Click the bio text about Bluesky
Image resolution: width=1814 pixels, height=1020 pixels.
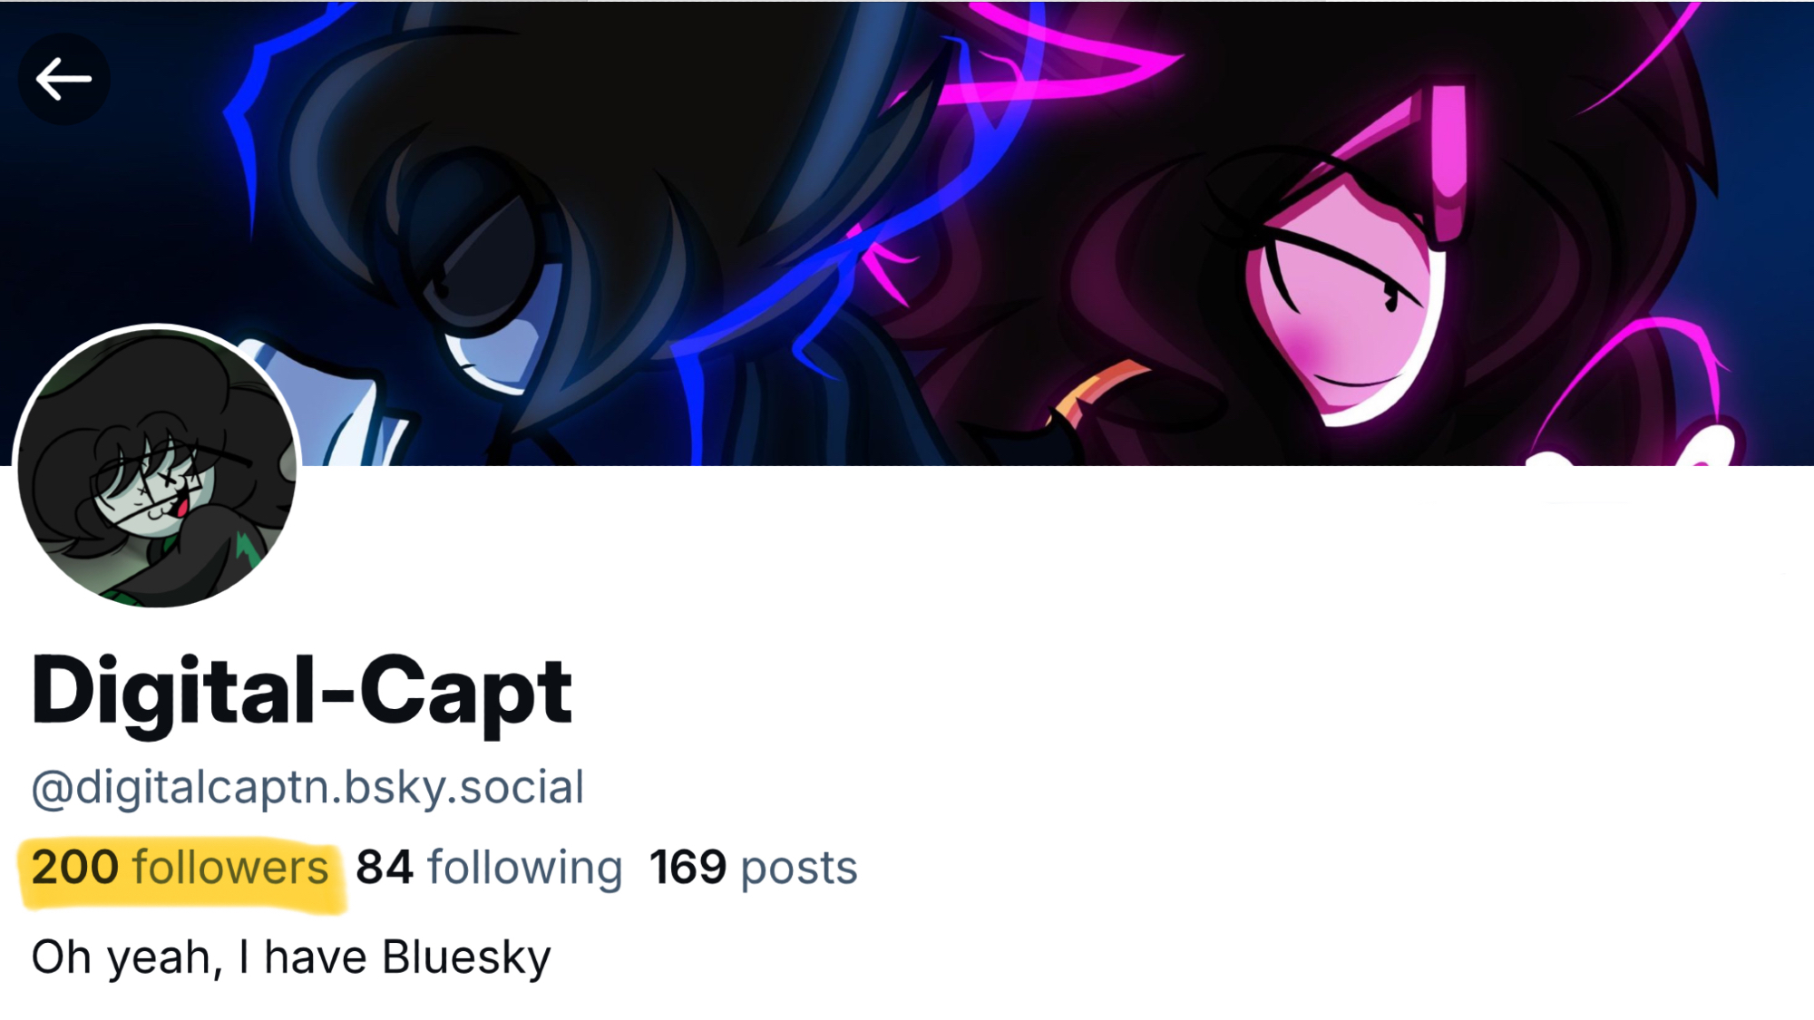pos(291,958)
